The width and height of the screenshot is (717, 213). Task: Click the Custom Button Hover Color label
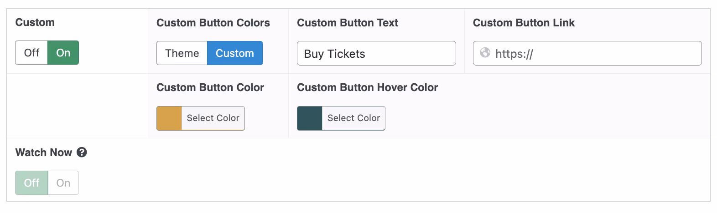coord(367,87)
